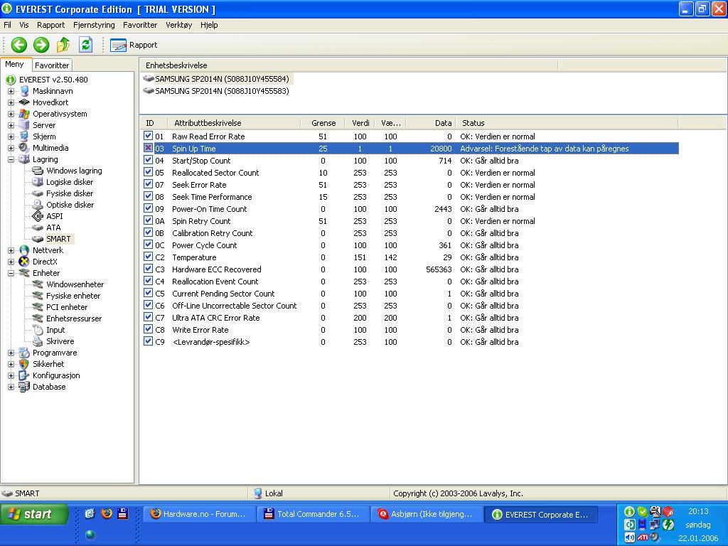Sort by the Attributtbeskrivelse column header
This screenshot has width=728, height=546.
233,123
